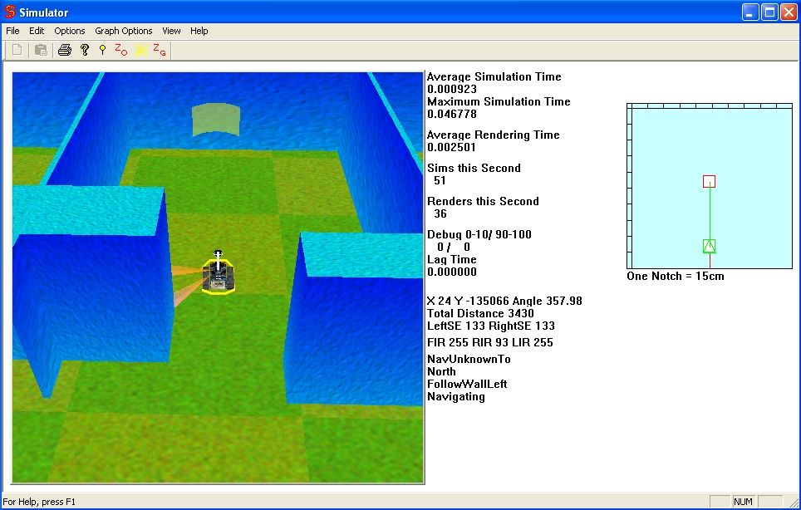Open the Help menu
Screen dimensions: 801x510
coord(199,31)
